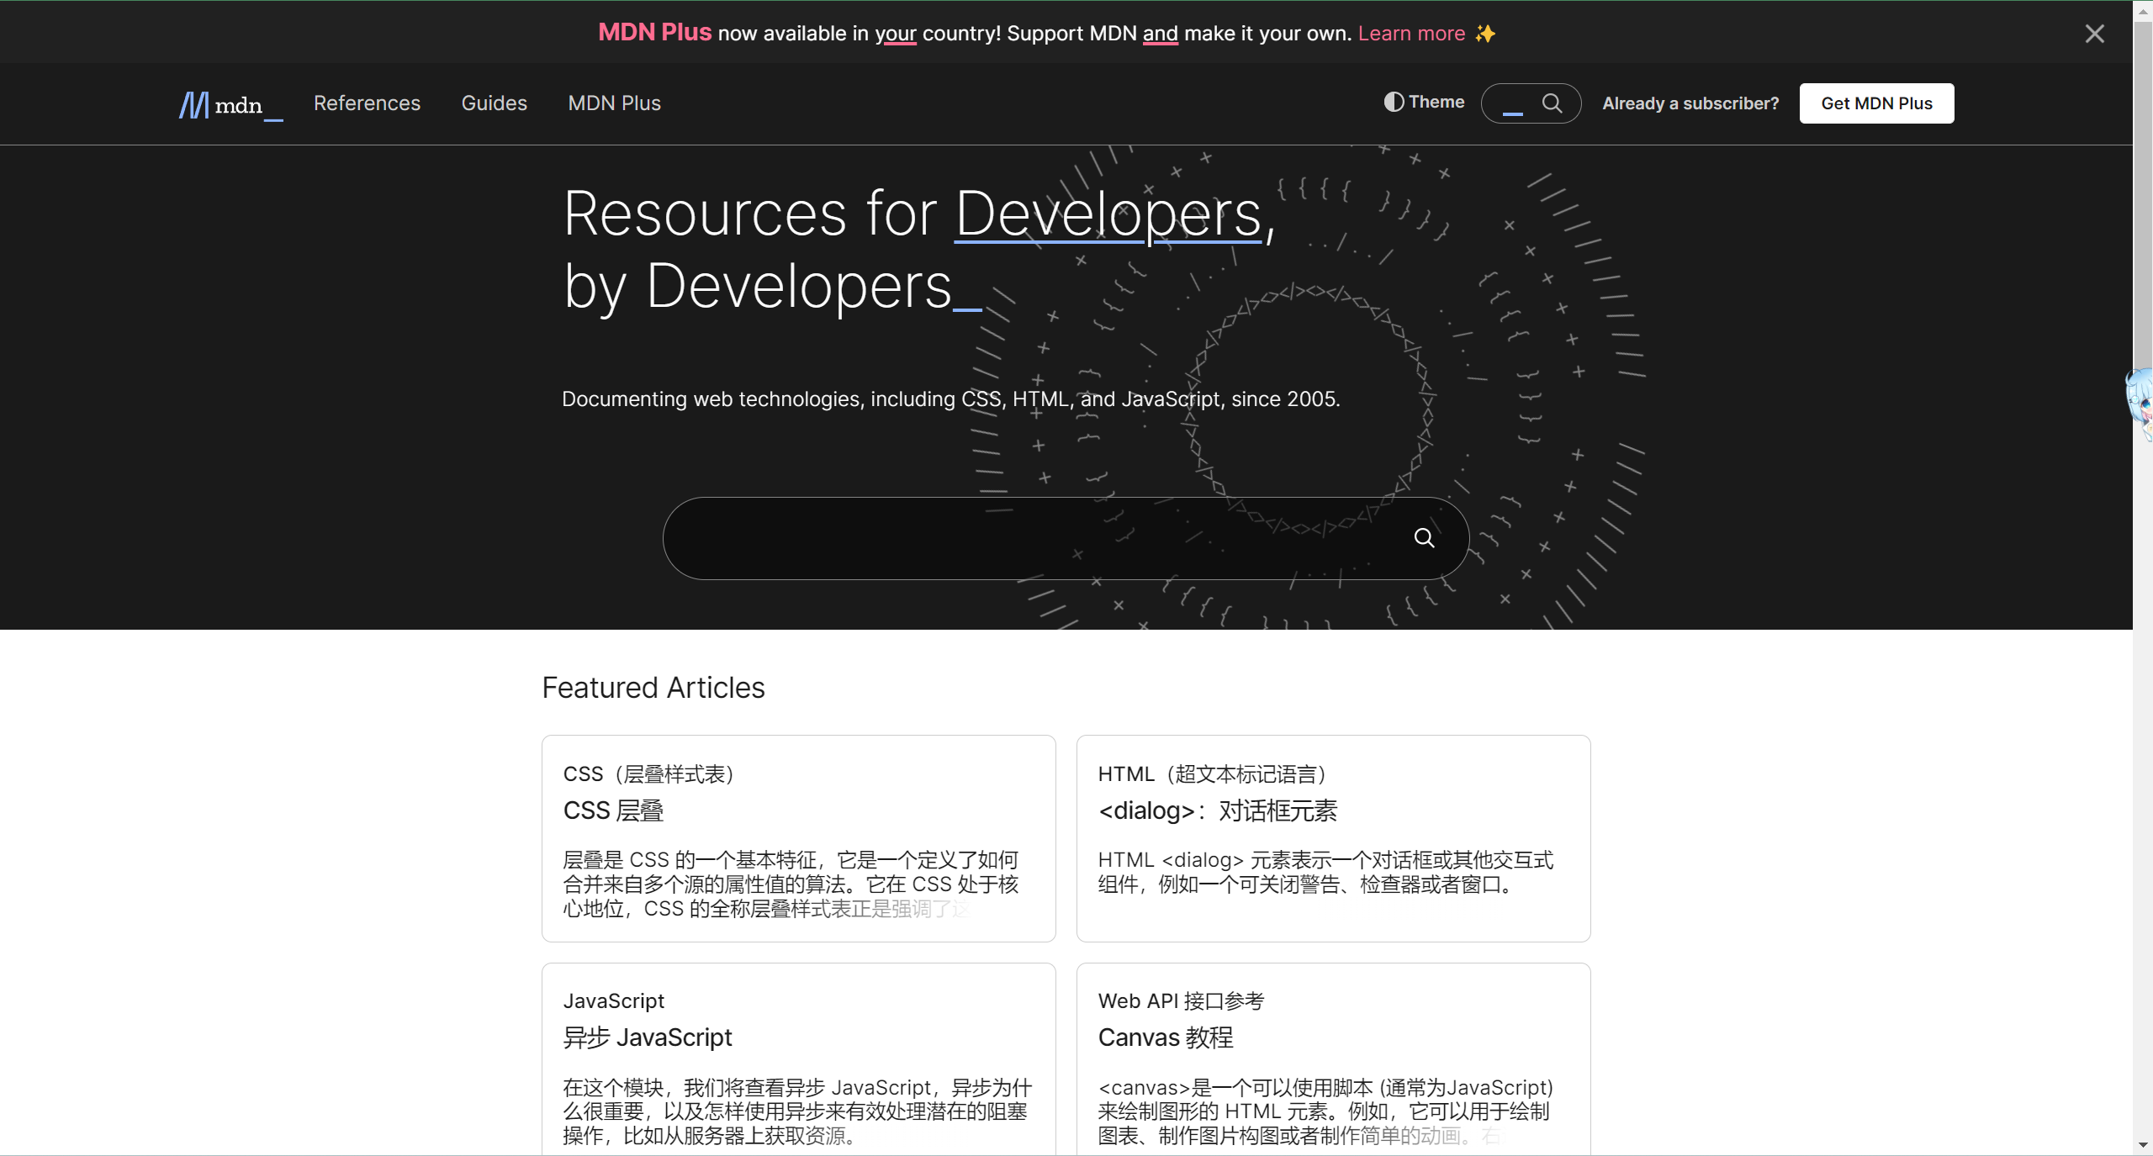Open the 异步 JavaScript article card
Screen dimensions: 2153x1156
click(x=648, y=1037)
